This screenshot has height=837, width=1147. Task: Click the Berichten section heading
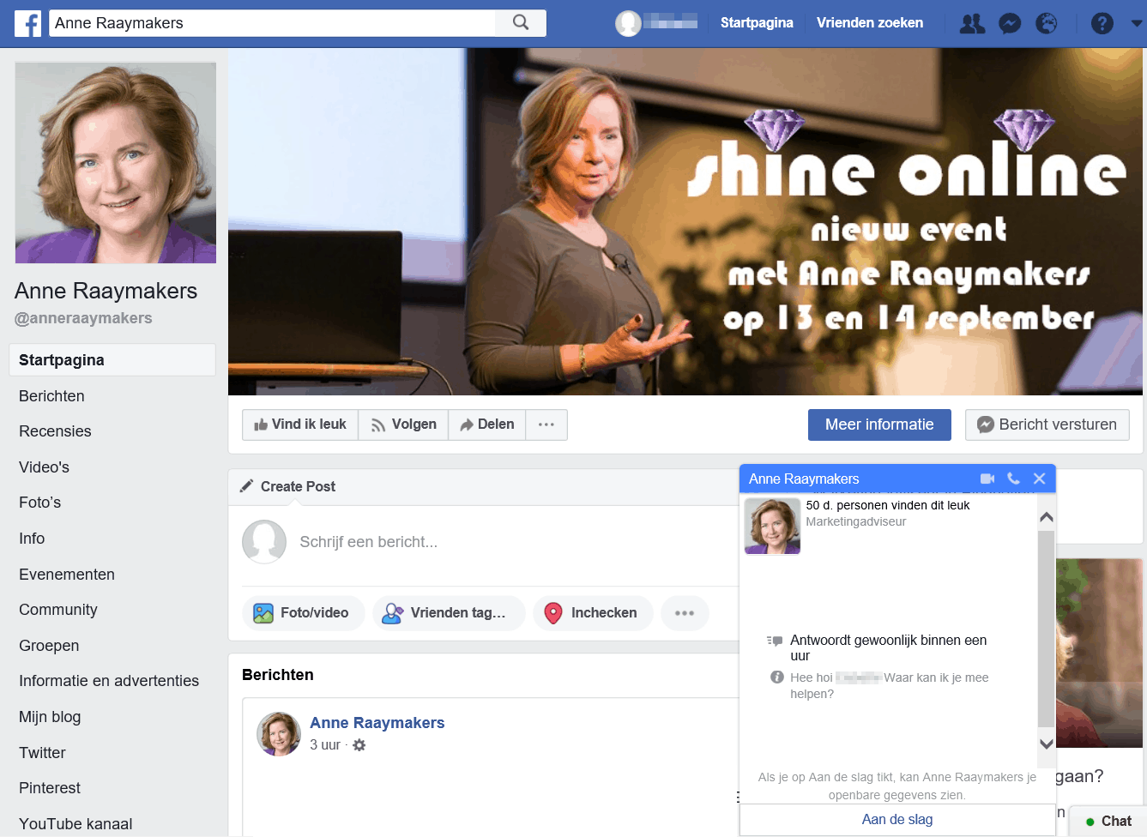[x=278, y=675]
